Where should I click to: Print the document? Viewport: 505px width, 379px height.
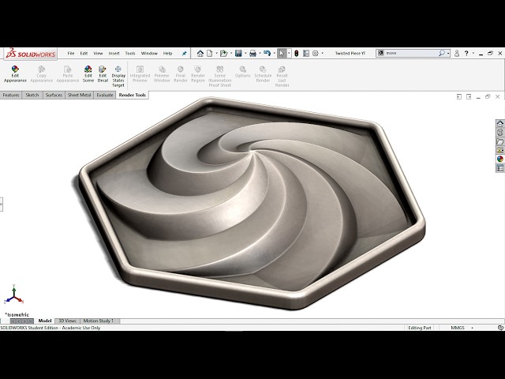pyautogui.click(x=252, y=53)
